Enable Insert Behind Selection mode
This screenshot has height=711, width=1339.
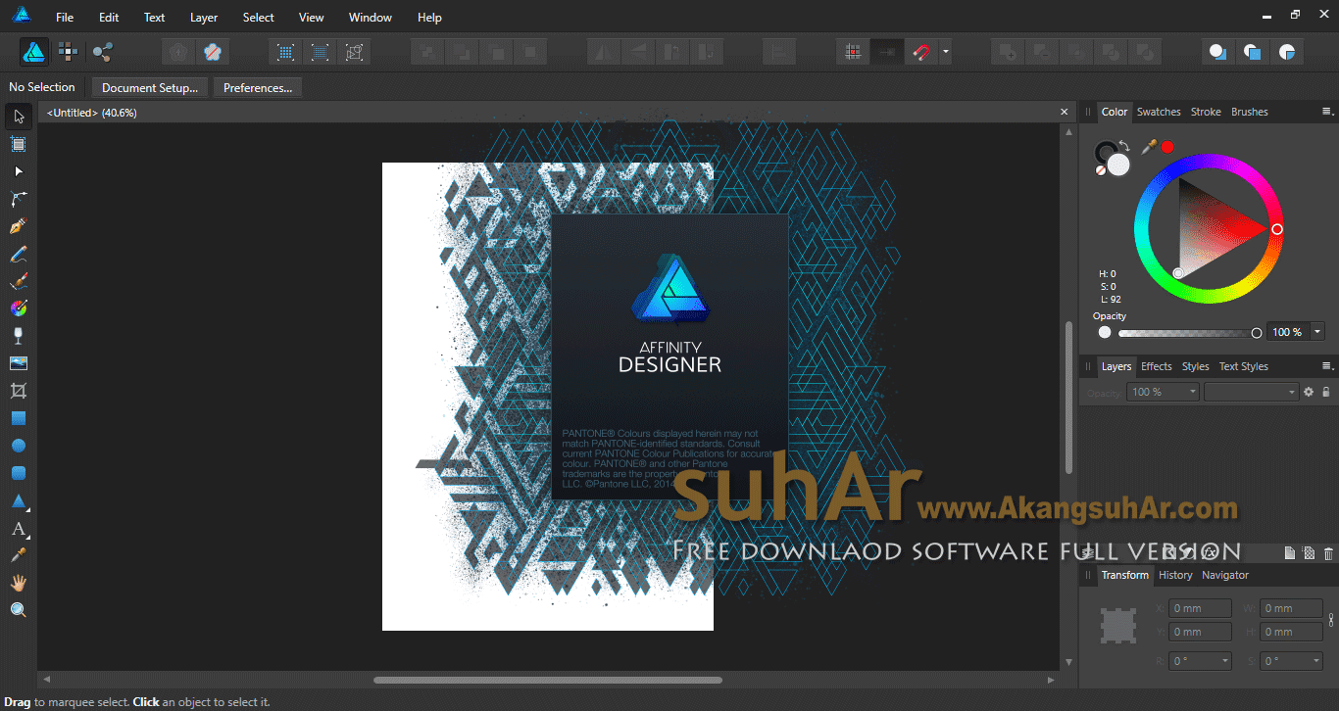1217,52
